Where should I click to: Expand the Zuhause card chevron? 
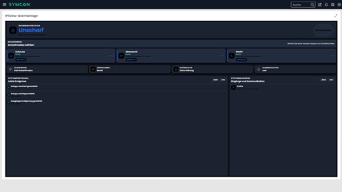pyautogui.click(x=113, y=56)
